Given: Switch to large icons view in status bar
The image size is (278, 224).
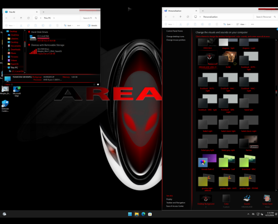Looking at the screenshot, I should (98, 84).
